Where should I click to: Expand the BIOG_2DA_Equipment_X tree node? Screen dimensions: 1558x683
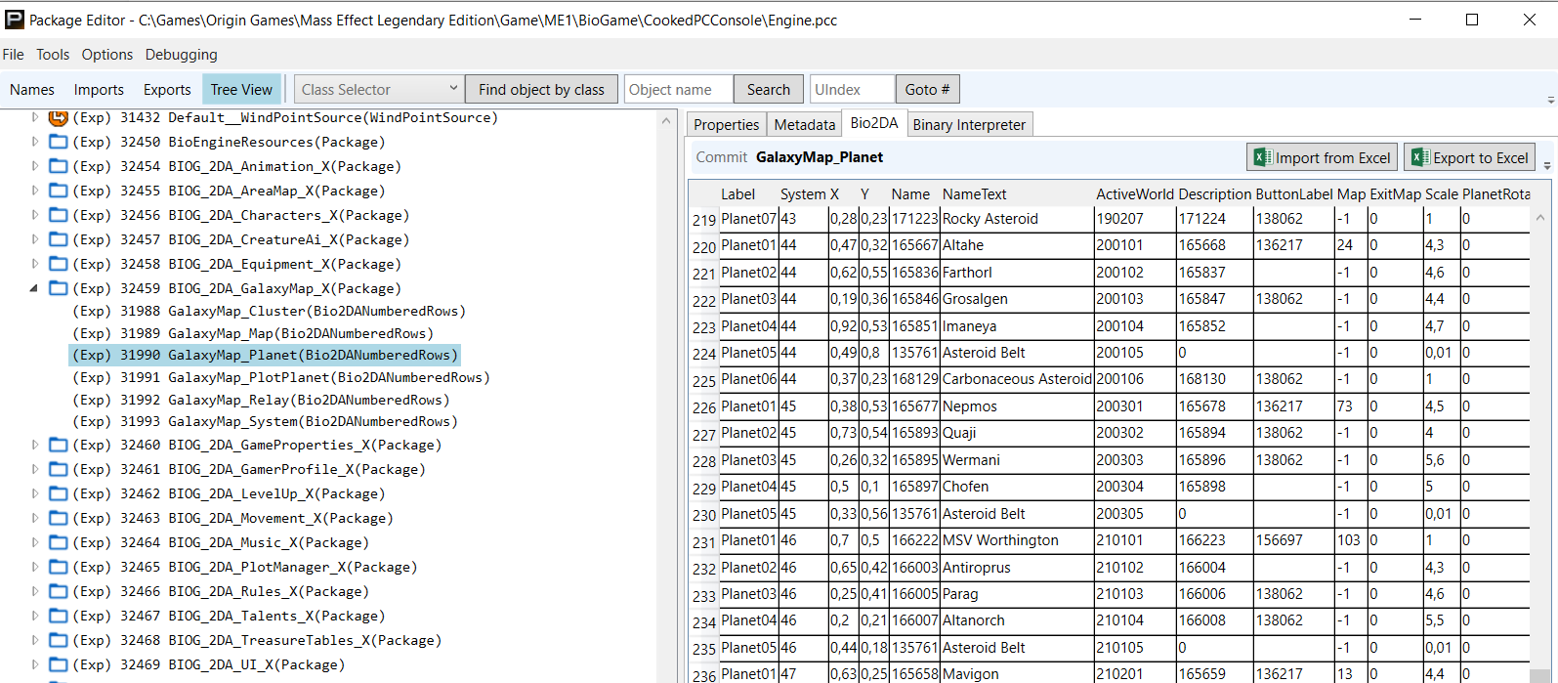[x=35, y=264]
